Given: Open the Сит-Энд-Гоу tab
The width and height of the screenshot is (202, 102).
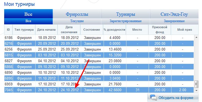Looking at the screenshot, I should tap(174, 14).
